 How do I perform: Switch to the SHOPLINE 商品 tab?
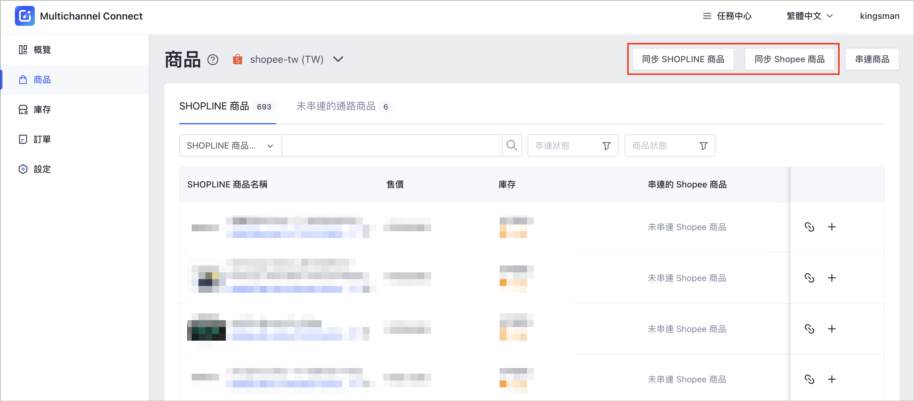(x=227, y=106)
